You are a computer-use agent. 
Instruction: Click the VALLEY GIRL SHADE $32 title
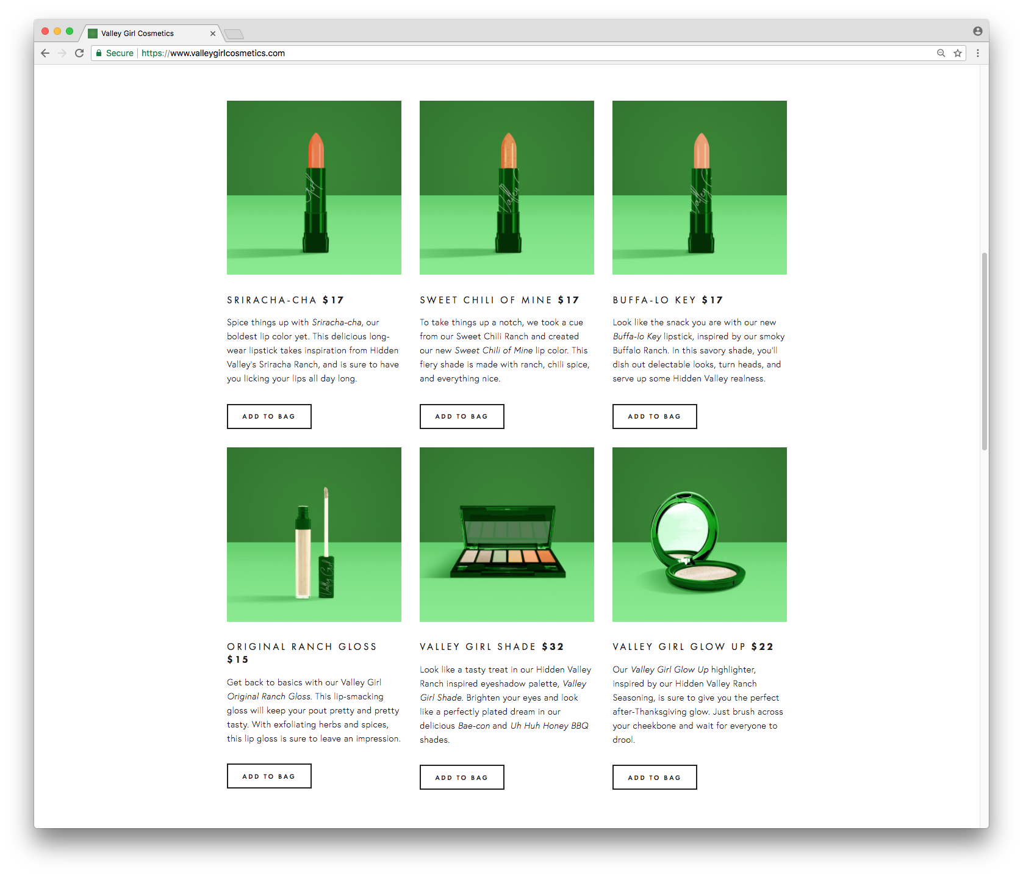[492, 647]
